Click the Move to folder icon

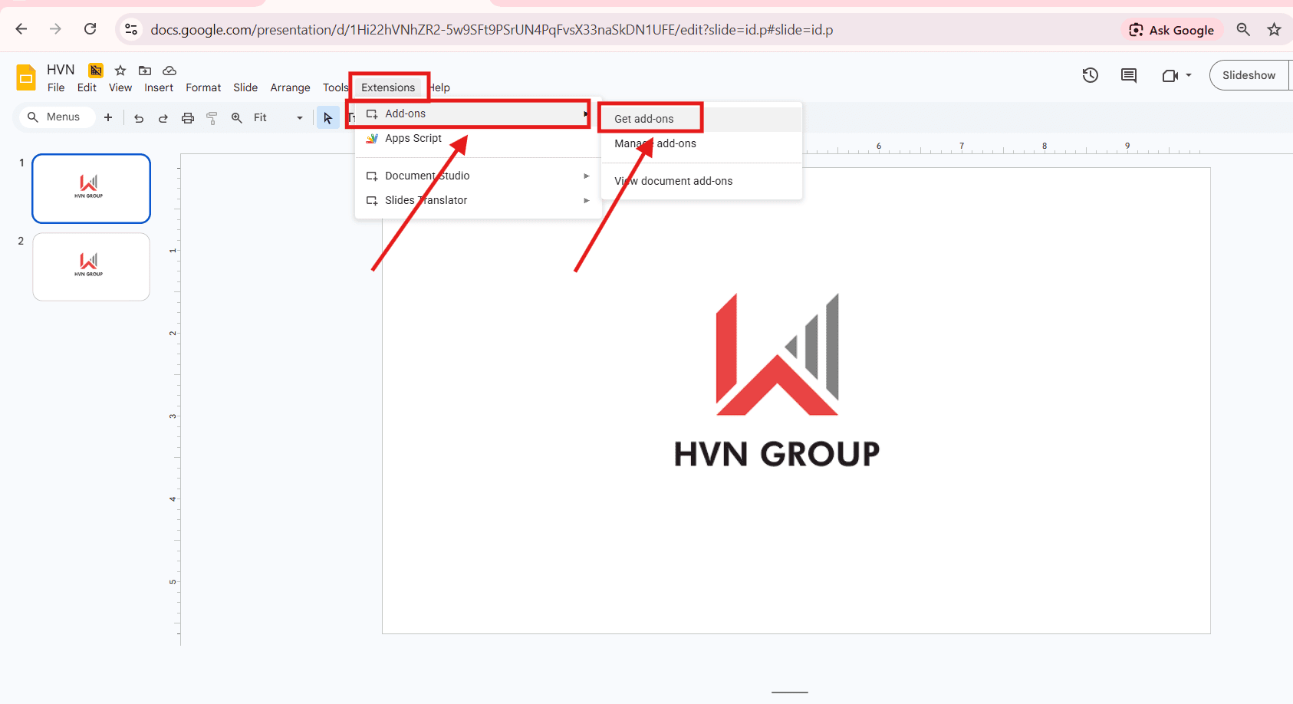point(145,69)
